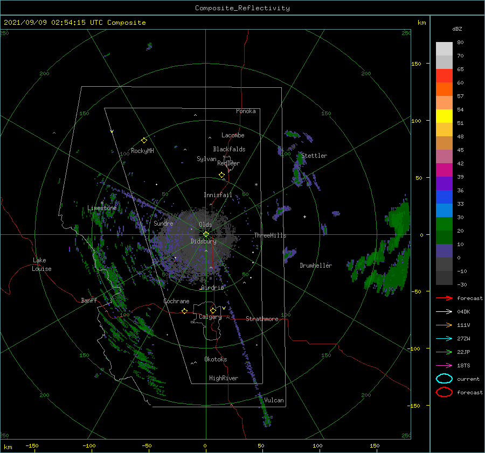Click the Lake Louise label
Image resolution: width=485 pixels, height=453 pixels.
click(41, 264)
